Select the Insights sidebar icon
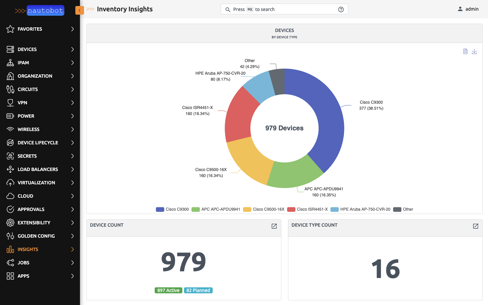The image size is (488, 305). point(10,249)
